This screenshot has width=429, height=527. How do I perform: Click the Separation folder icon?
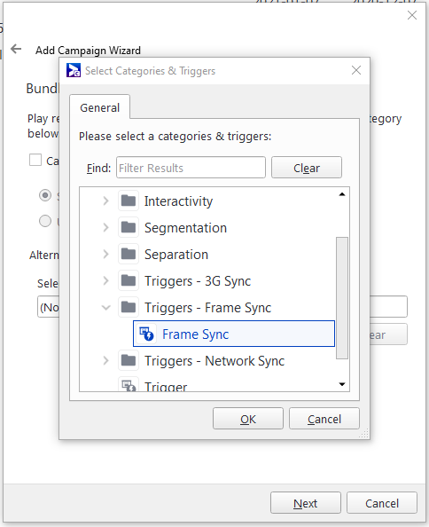point(129,254)
